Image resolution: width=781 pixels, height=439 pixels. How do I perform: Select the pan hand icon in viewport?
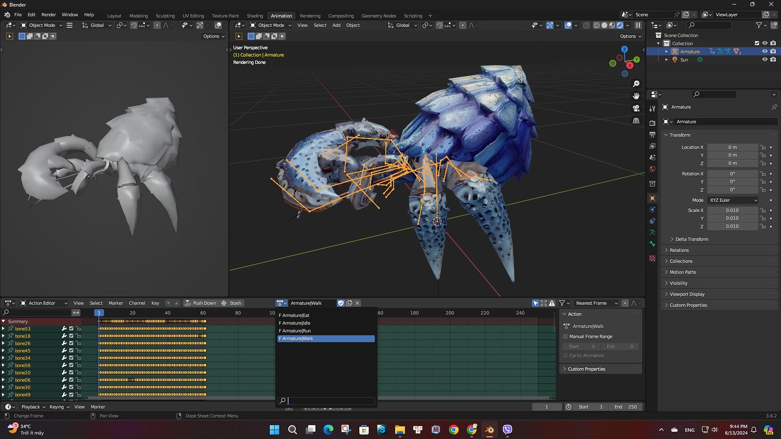pos(636,96)
